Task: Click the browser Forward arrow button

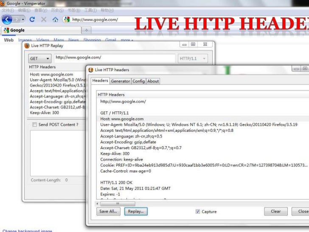Action: coord(17,20)
